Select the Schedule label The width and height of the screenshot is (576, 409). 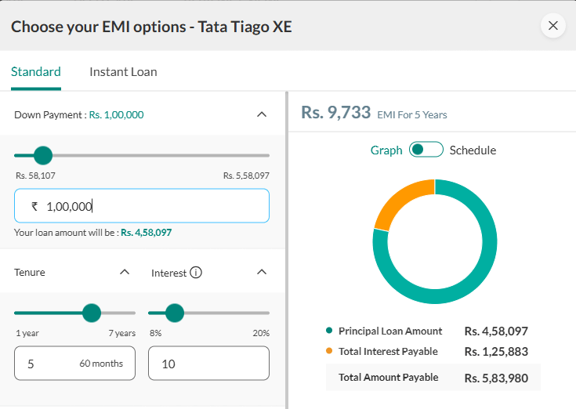click(x=473, y=150)
